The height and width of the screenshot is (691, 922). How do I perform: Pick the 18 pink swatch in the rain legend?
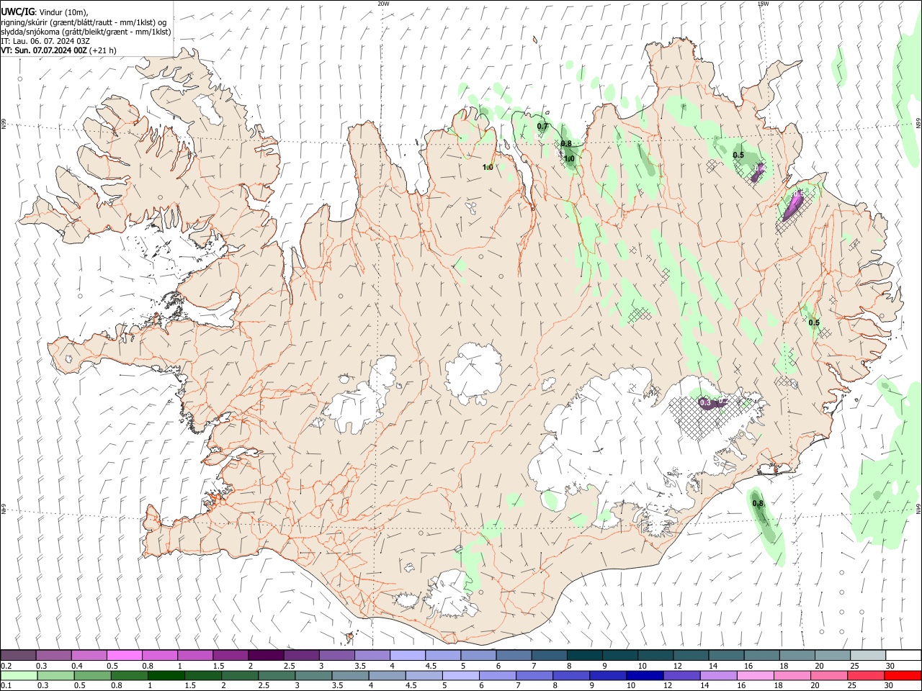point(792,675)
